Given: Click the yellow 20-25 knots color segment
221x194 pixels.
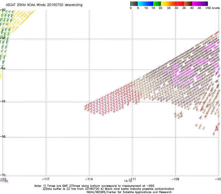Looking at the screenshot, I should pos(165,4).
